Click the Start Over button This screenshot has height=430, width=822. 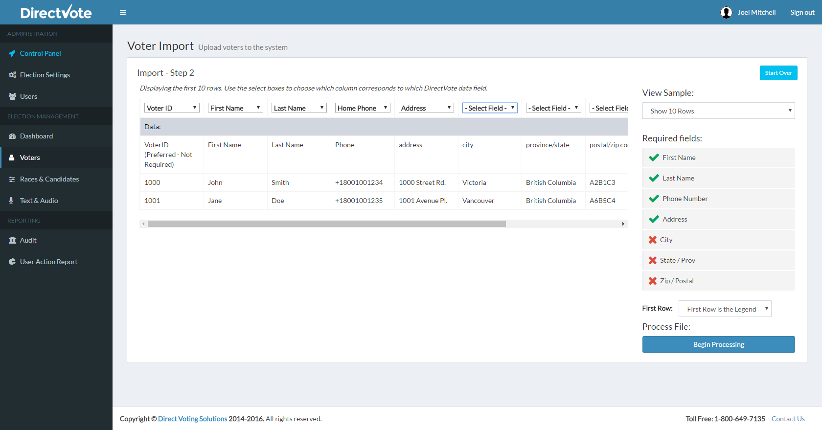click(x=778, y=73)
